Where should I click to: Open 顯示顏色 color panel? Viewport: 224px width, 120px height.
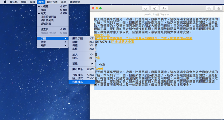tap(82, 69)
